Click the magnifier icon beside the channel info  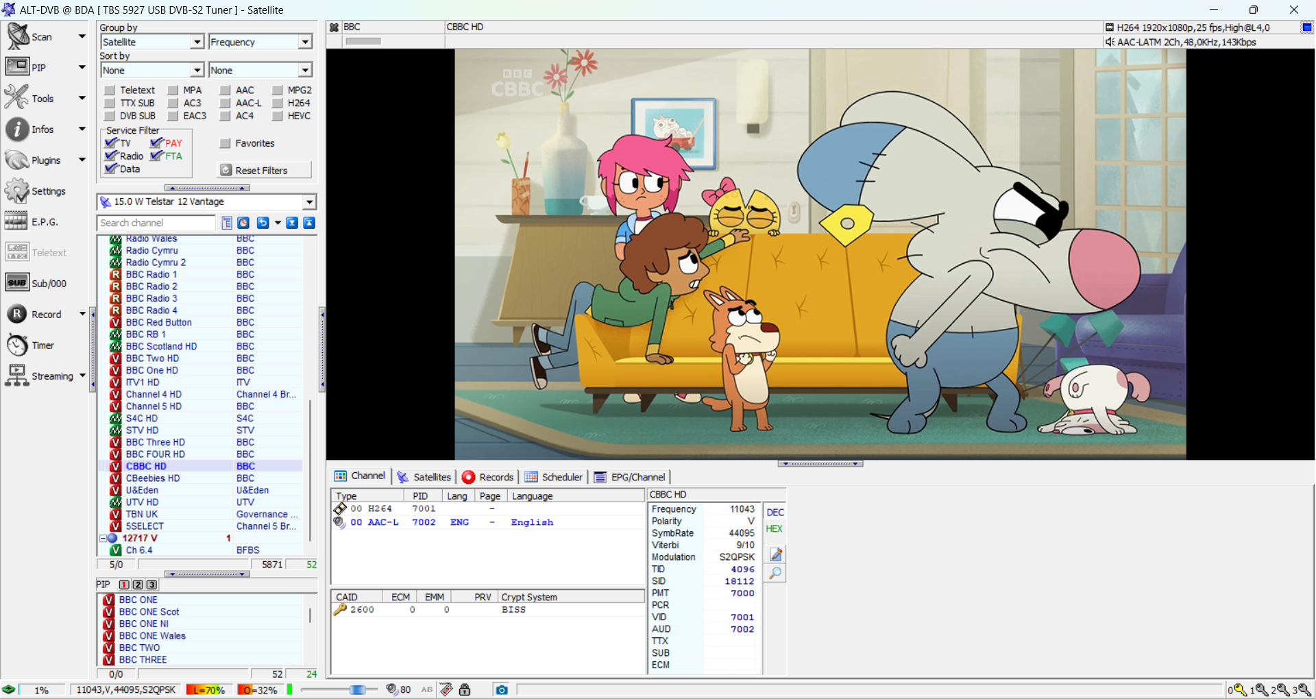776,573
